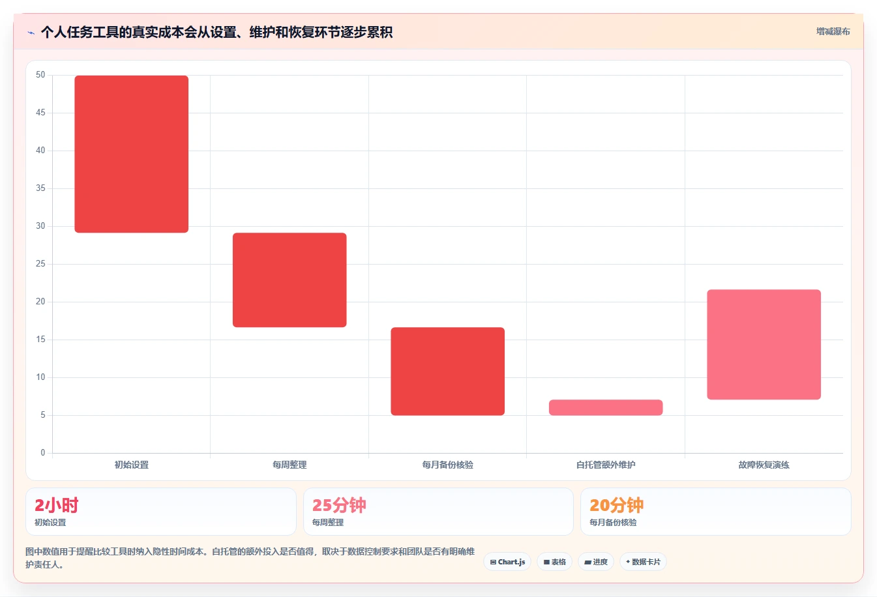Image resolution: width=877 pixels, height=597 pixels.
Task: Click the 每月备份核验 x-axis label
Action: (448, 465)
